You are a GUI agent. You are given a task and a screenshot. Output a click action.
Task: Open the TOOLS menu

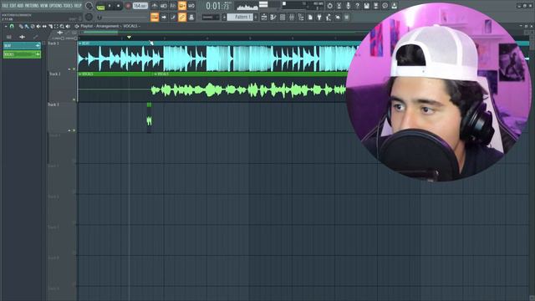tap(68, 6)
